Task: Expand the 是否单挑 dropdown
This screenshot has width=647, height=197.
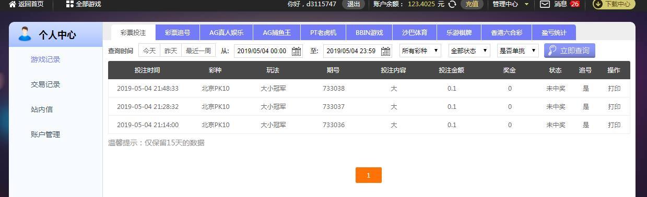Action: (517, 51)
